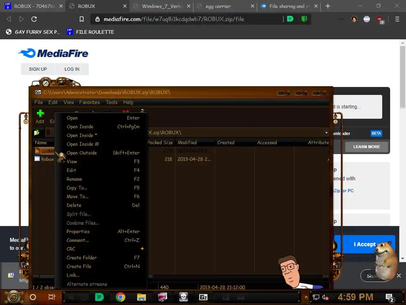Switch to the egg carrier tab

coord(225,6)
